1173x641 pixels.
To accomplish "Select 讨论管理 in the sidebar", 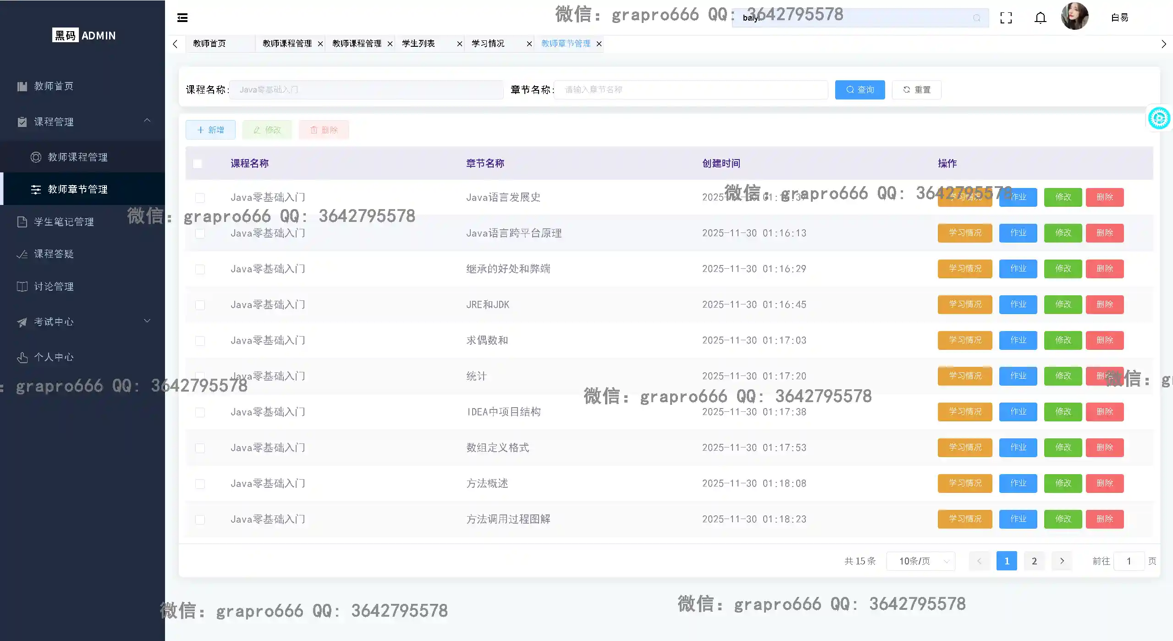I will coord(54,286).
